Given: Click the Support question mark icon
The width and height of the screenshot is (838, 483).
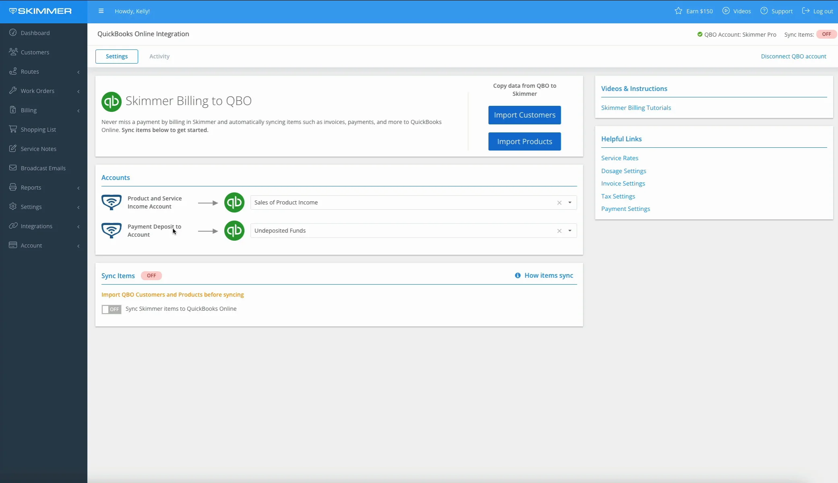Looking at the screenshot, I should point(764,11).
